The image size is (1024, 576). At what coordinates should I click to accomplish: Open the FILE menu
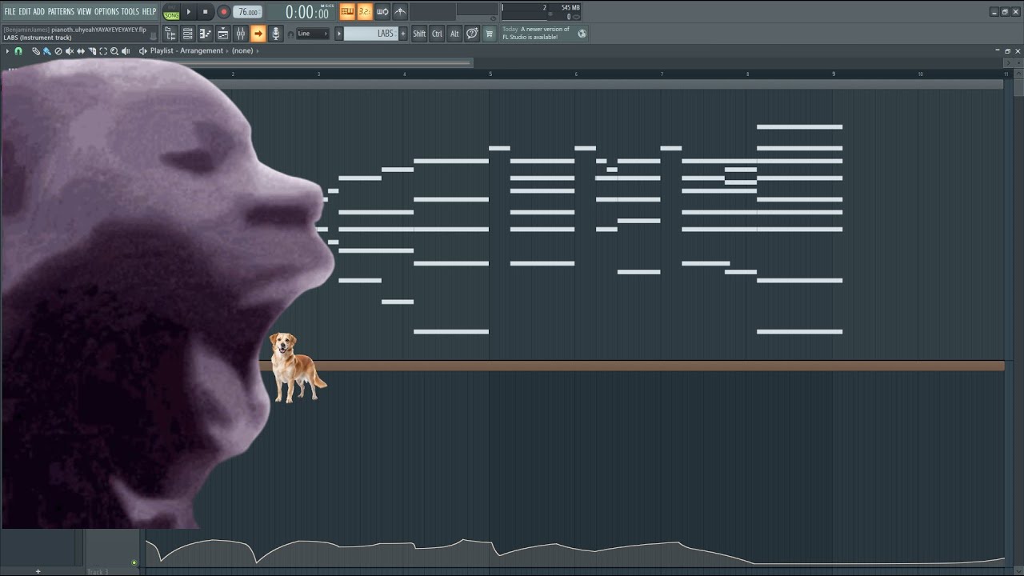click(10, 11)
